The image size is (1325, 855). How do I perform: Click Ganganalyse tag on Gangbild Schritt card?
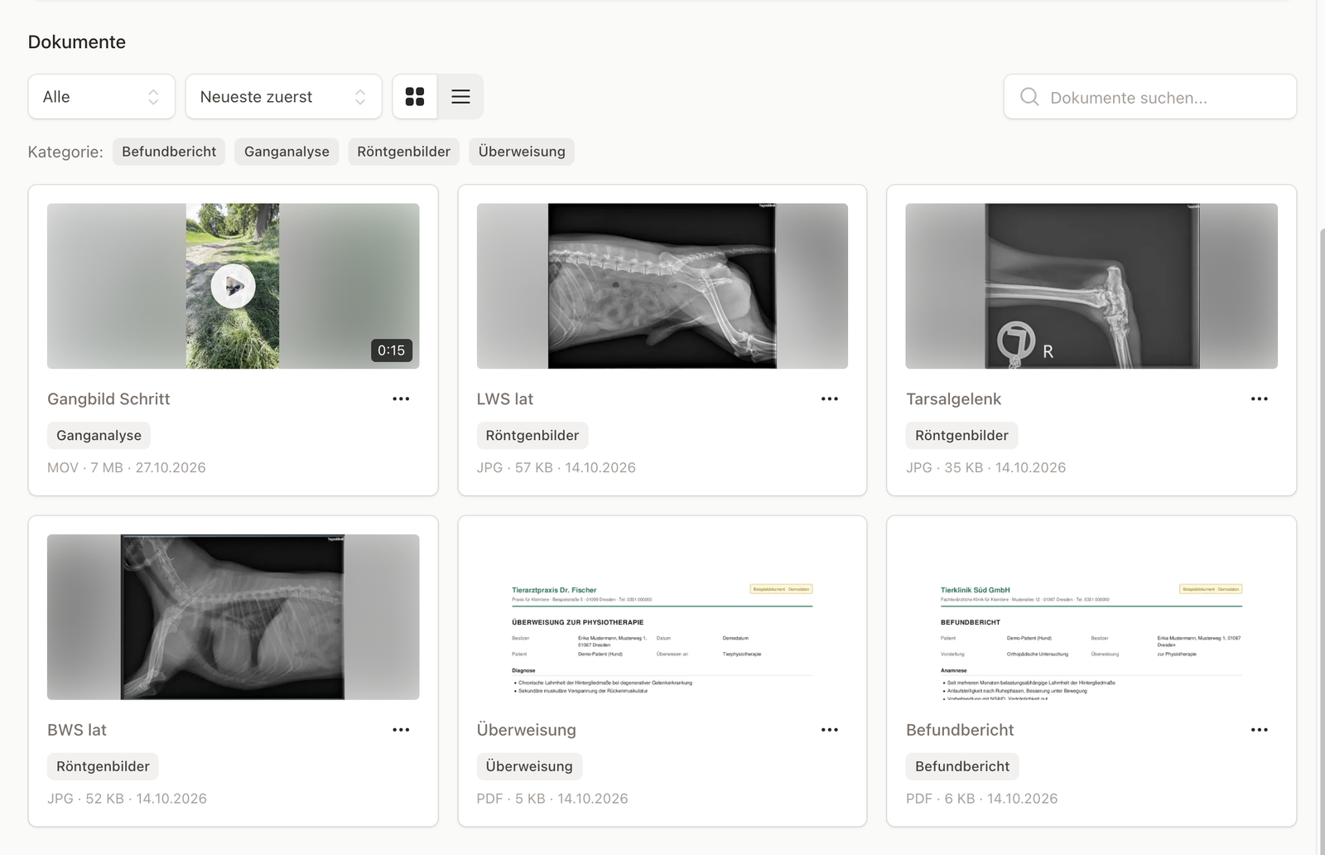click(x=99, y=435)
